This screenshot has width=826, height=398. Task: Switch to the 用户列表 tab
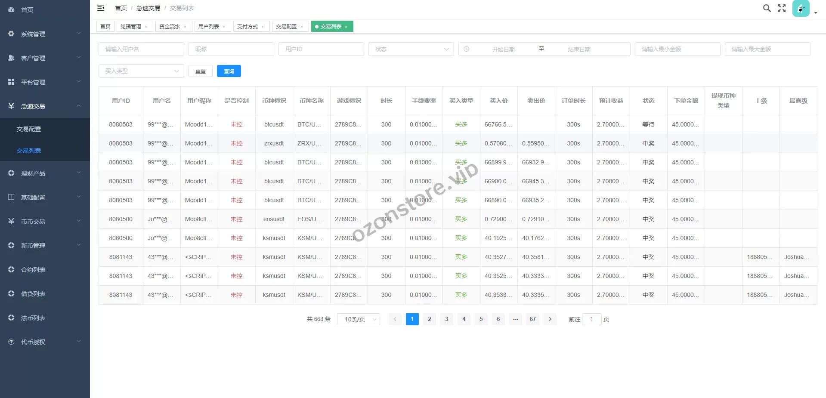point(209,27)
